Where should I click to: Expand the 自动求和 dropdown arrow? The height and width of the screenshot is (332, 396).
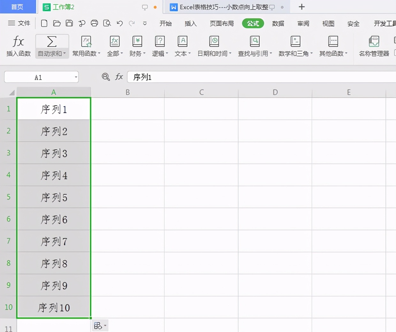coord(65,54)
